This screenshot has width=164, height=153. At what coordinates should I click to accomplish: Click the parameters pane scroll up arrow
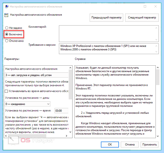pyautogui.click(x=70, y=68)
